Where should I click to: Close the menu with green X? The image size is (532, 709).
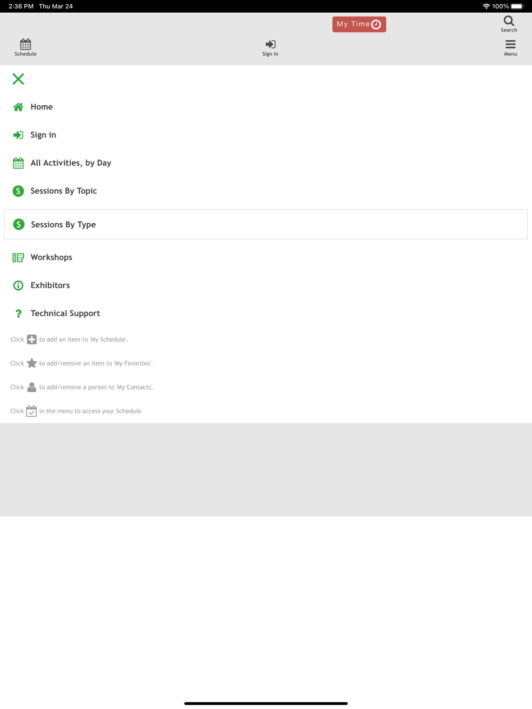pos(18,79)
